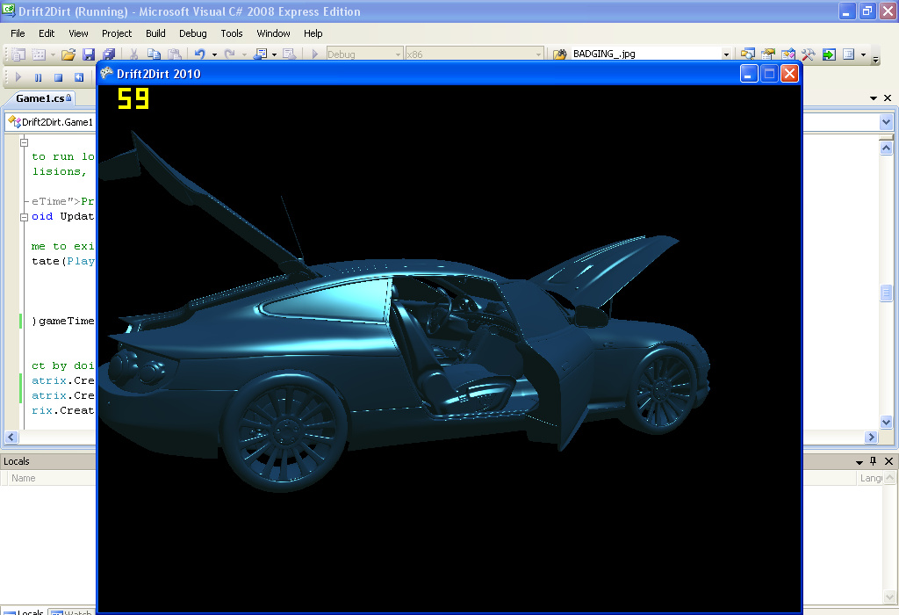Open the Help menu

313,33
